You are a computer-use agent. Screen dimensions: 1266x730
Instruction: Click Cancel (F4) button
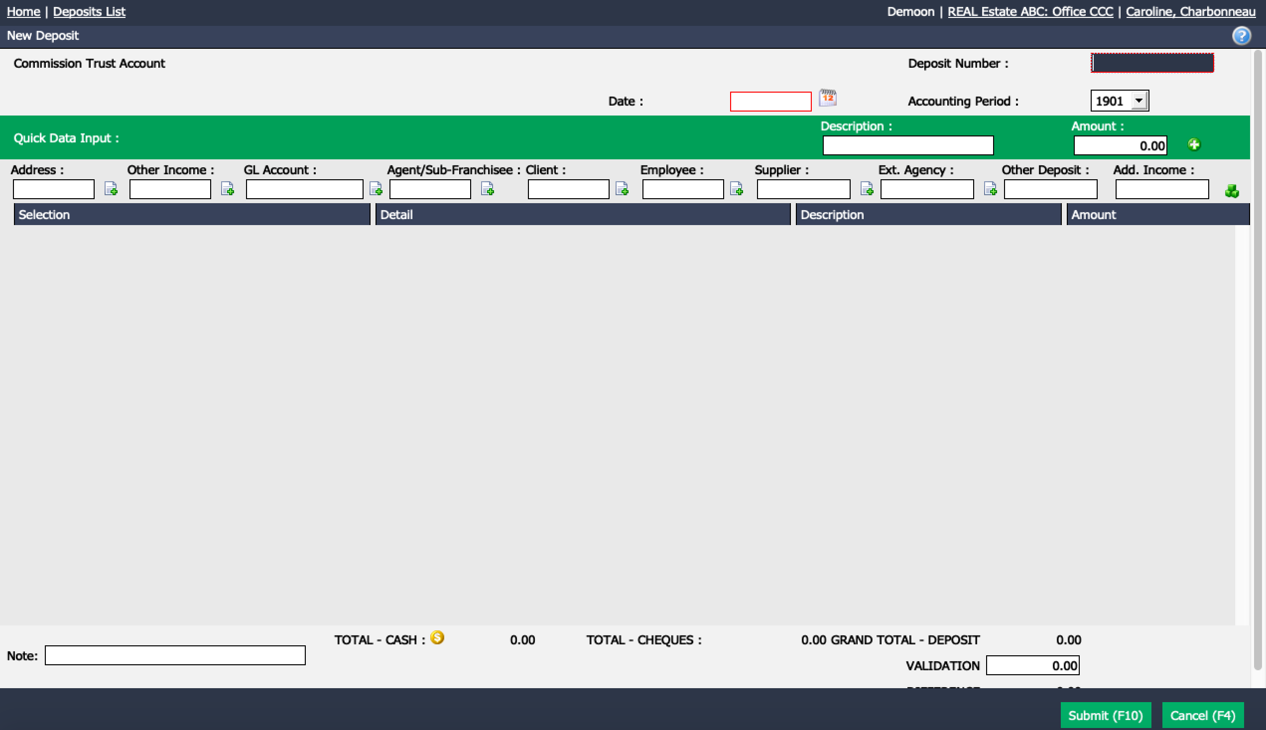coord(1203,716)
